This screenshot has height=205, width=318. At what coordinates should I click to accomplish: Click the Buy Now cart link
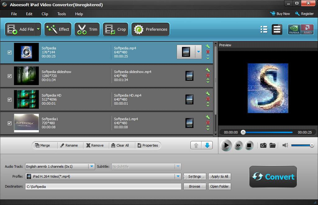(280, 14)
